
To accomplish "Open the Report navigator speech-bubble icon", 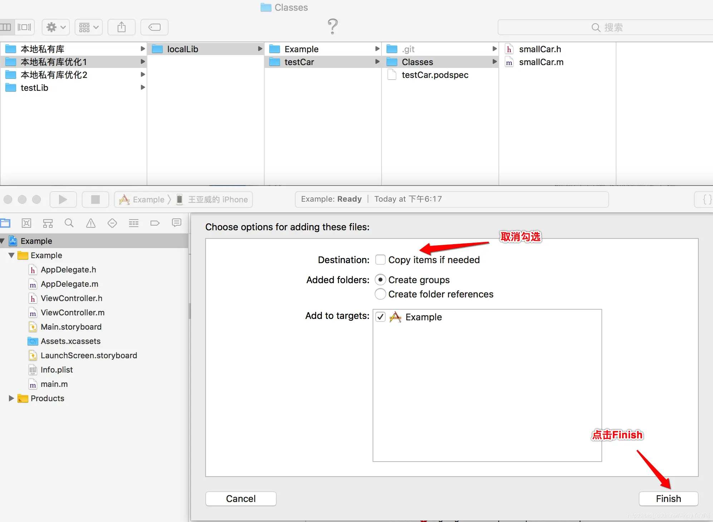I will [x=176, y=223].
